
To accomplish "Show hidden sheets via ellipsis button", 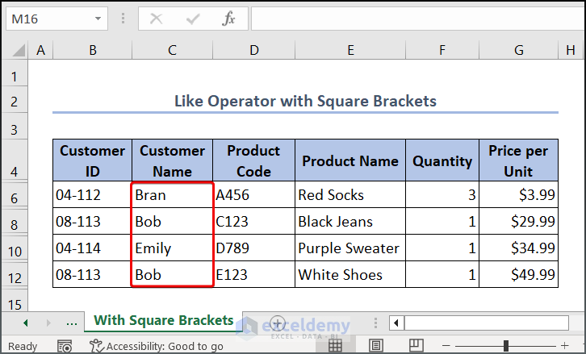I will tap(72, 323).
